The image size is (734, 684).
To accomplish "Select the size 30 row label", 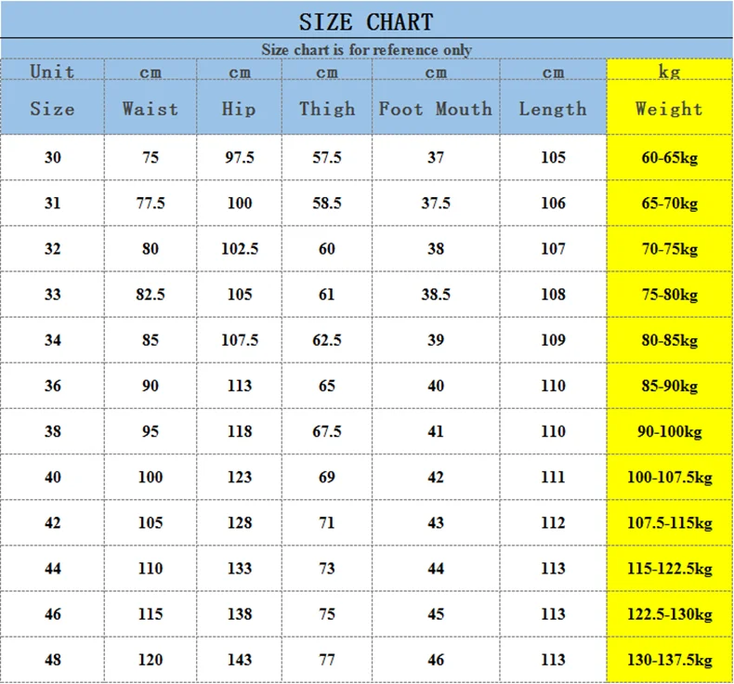I will click(x=52, y=157).
